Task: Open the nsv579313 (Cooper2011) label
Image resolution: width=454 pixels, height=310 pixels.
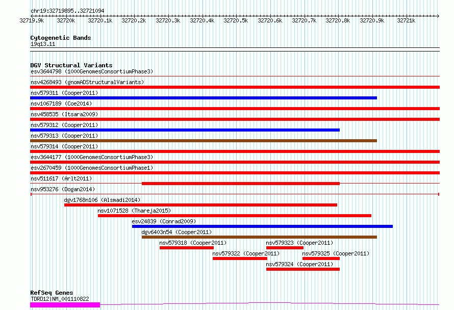Action: (x=64, y=136)
